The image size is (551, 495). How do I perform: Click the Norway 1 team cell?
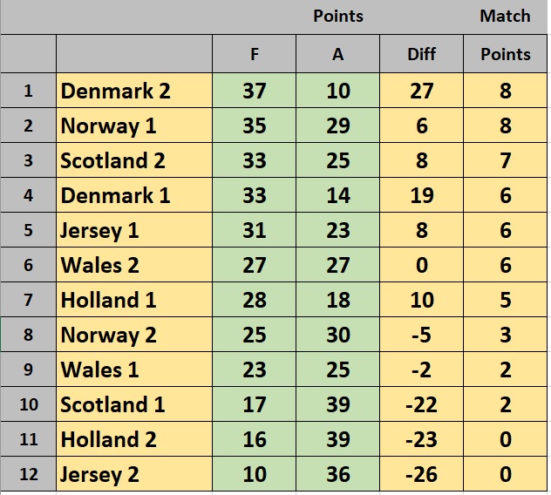pyautogui.click(x=134, y=125)
